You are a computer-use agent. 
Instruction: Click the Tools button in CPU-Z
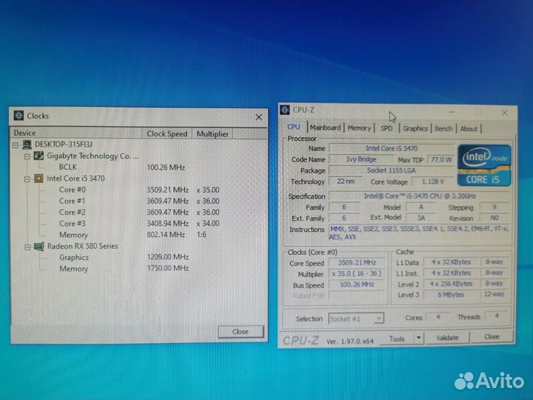(397, 339)
